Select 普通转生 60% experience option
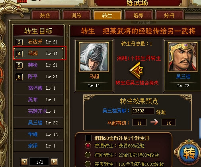201x167 pixels. click(x=88, y=146)
